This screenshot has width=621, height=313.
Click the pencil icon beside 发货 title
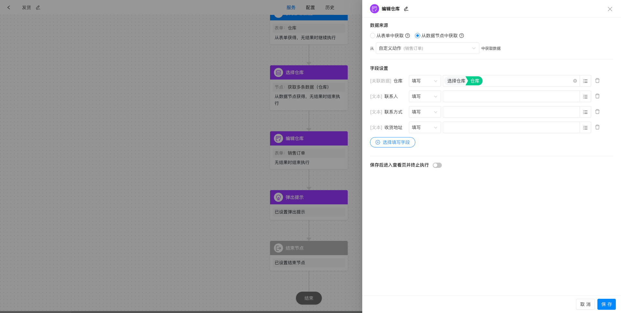click(38, 7)
